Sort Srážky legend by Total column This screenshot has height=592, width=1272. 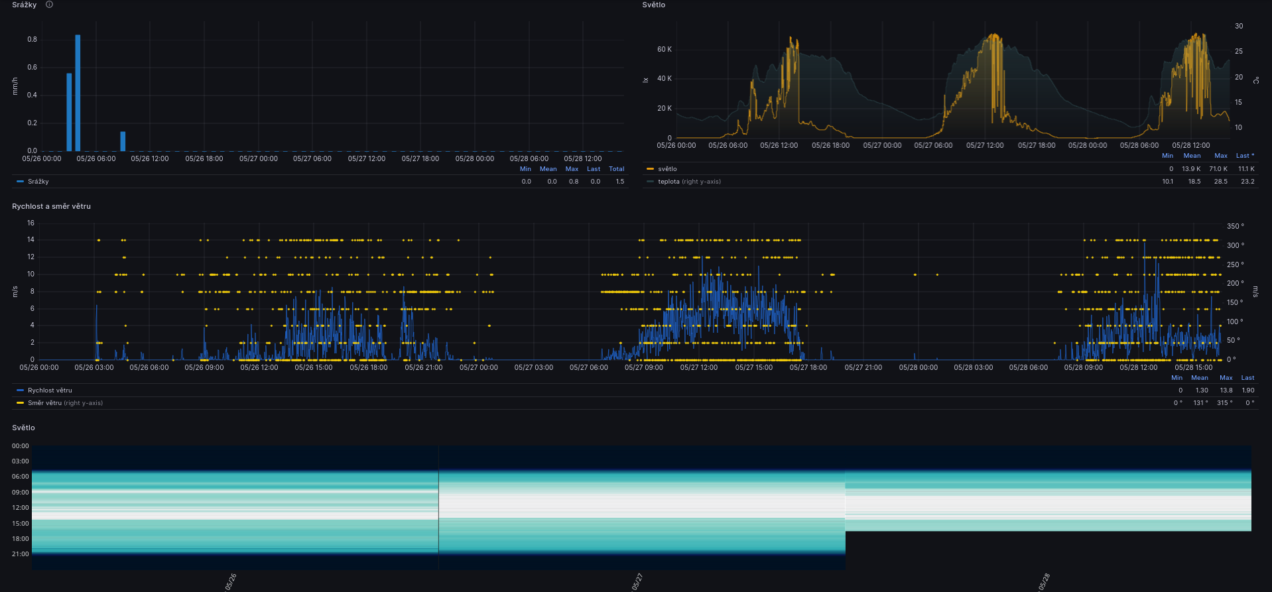tap(616, 169)
